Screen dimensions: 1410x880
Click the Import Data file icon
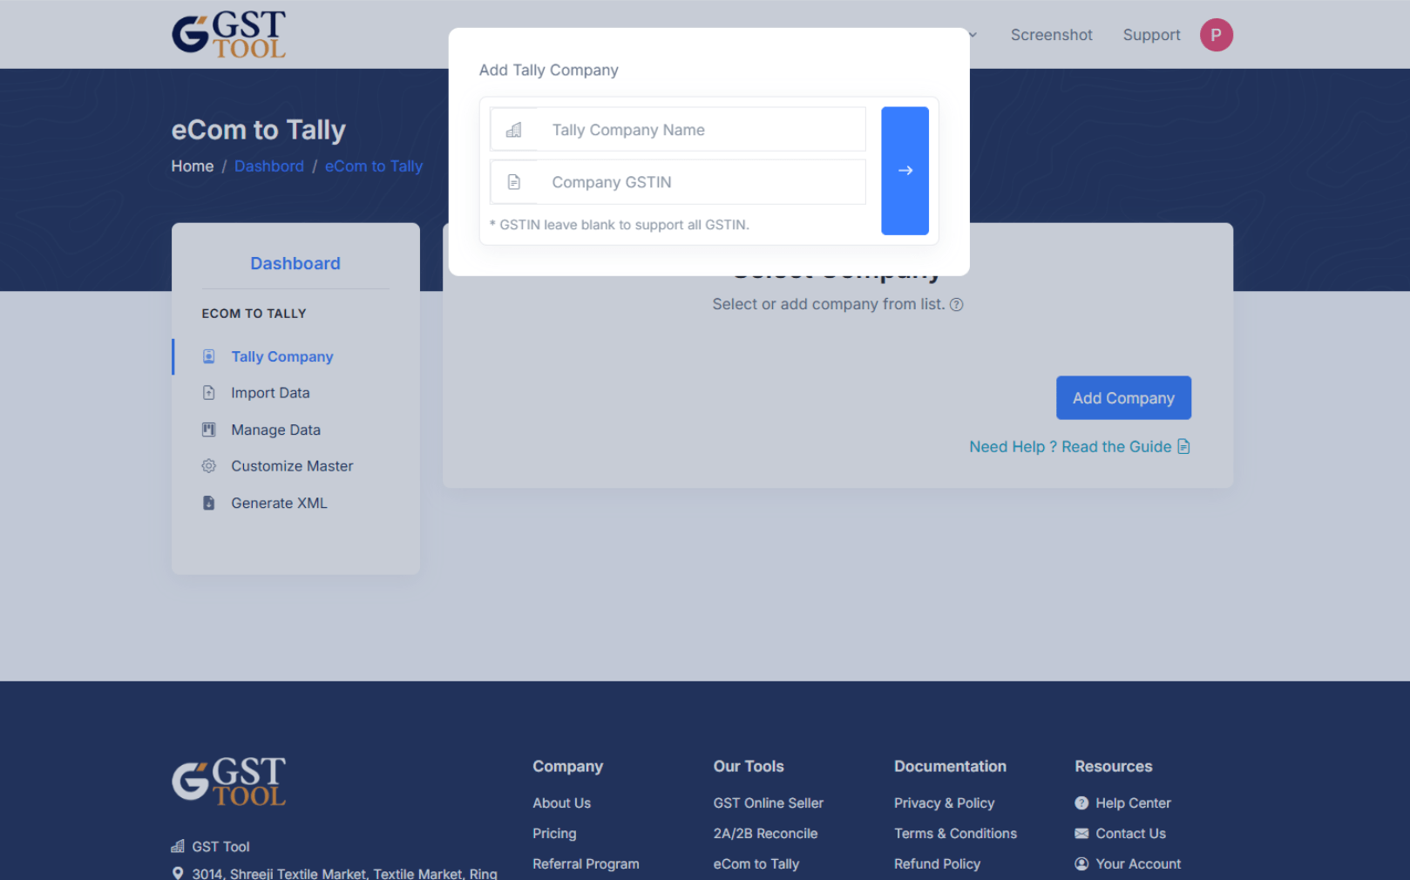click(209, 393)
